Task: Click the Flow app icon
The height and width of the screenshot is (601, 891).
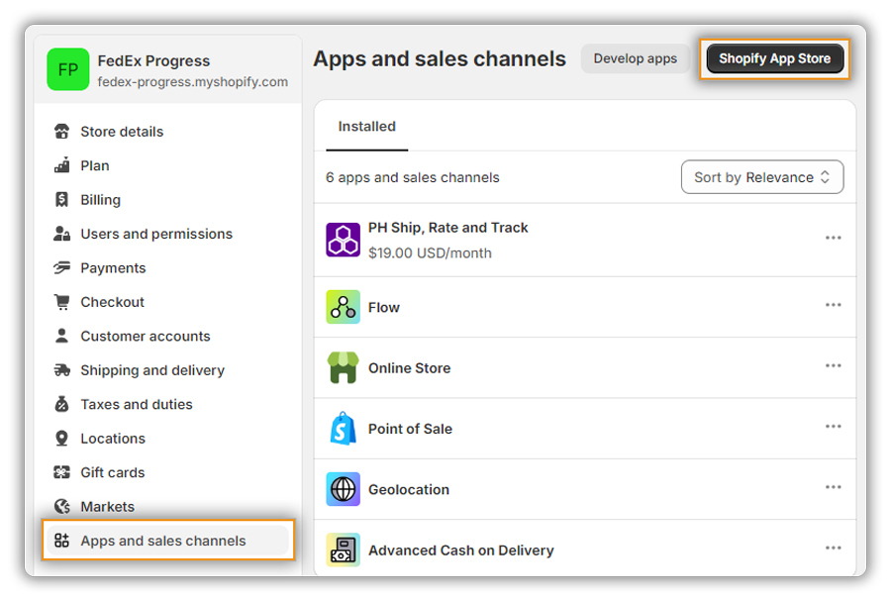Action: [343, 307]
